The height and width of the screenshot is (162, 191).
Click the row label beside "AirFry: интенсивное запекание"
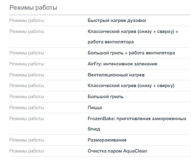(27, 64)
